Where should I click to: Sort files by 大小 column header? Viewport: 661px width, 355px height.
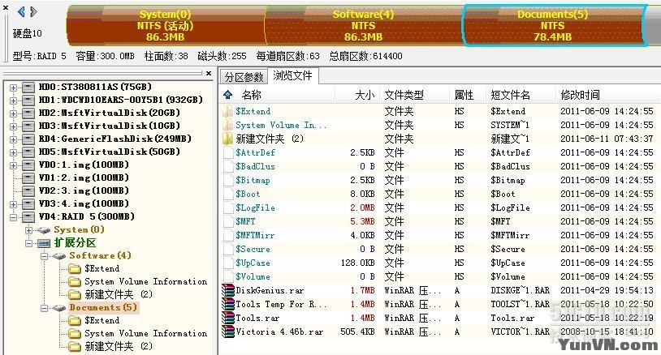coord(365,95)
